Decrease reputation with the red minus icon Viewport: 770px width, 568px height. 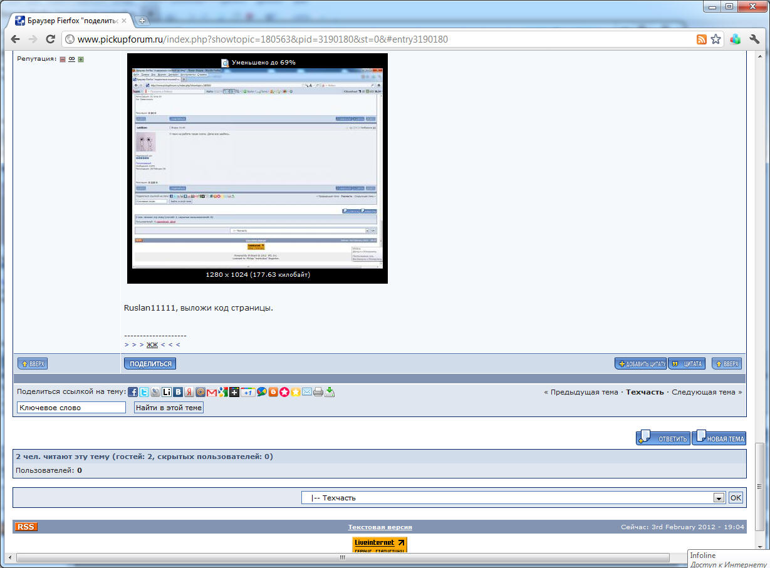click(x=63, y=59)
